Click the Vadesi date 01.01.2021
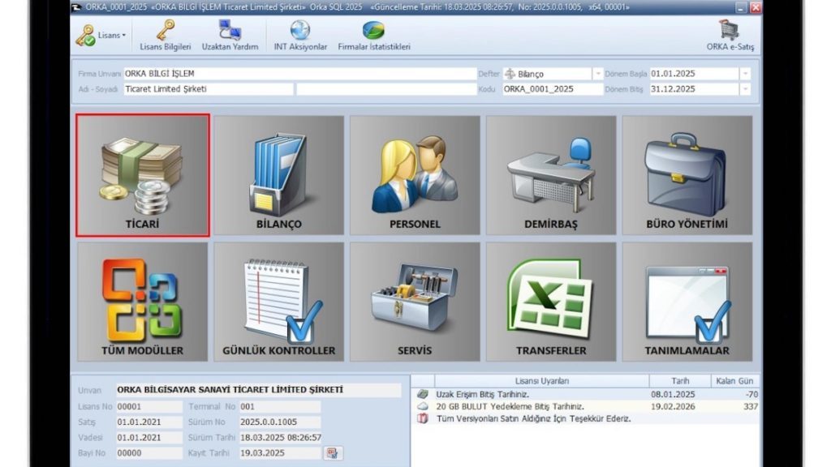 pyautogui.click(x=149, y=437)
